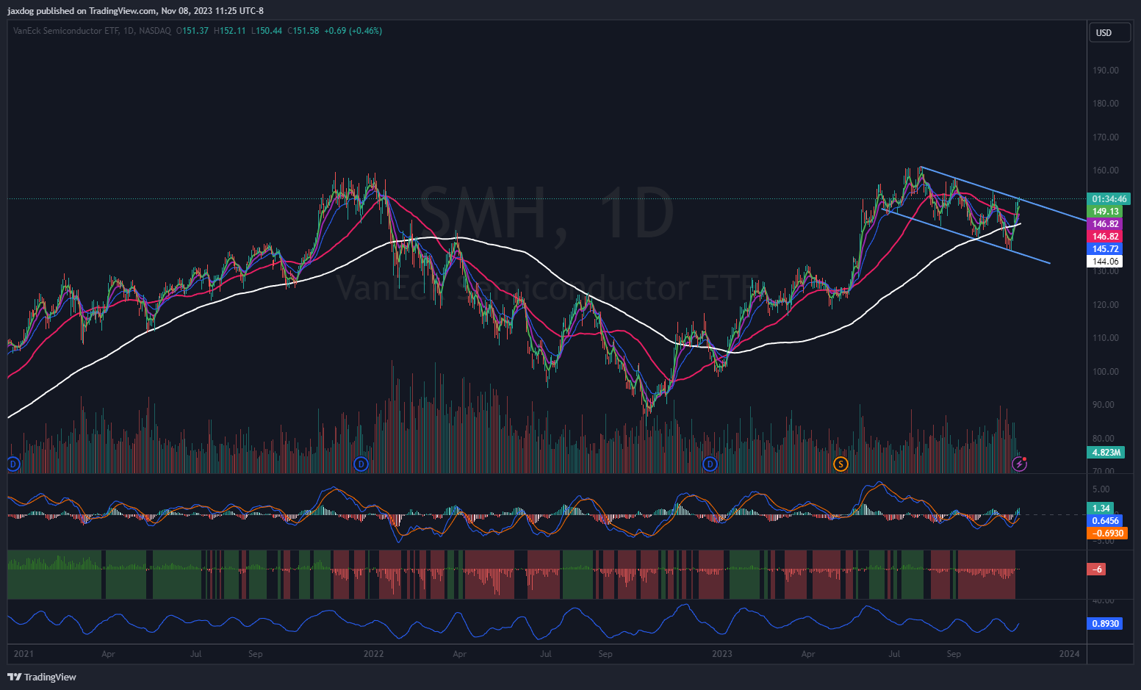Screen dimensions: 1141x690
Task: Click the change value +0.69 (+0.46%)
Action: [x=353, y=31]
